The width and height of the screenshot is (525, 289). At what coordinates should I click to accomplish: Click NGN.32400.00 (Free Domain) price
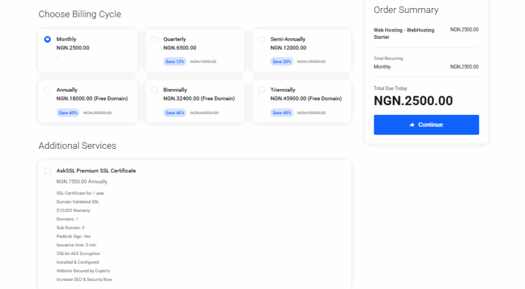tap(199, 98)
